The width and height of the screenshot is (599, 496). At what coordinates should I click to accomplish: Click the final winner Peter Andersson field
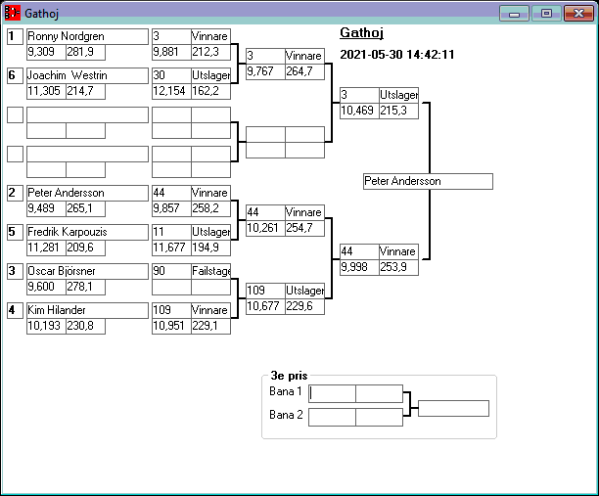pyautogui.click(x=427, y=181)
